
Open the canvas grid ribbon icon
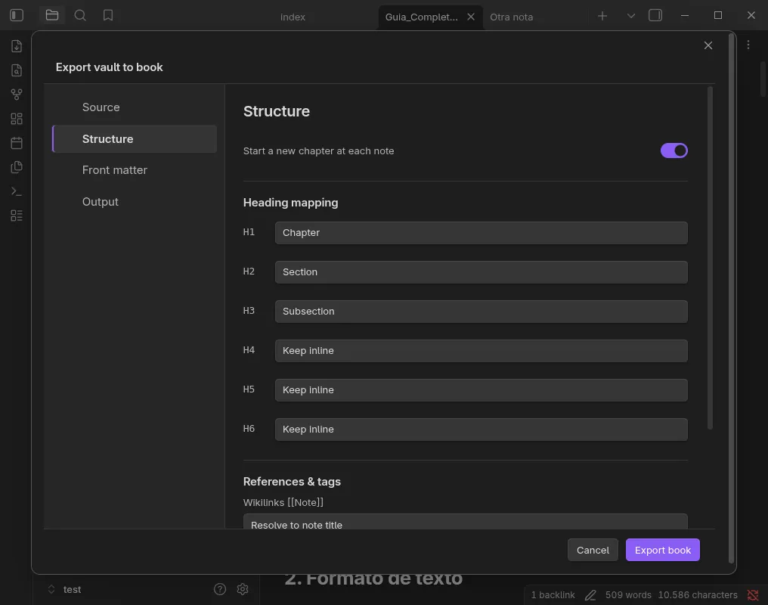coord(17,119)
